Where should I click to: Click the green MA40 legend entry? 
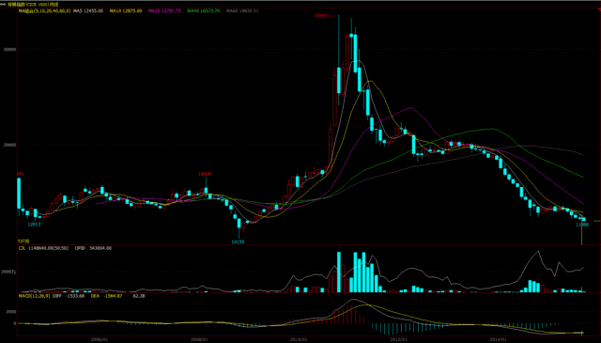click(x=204, y=10)
